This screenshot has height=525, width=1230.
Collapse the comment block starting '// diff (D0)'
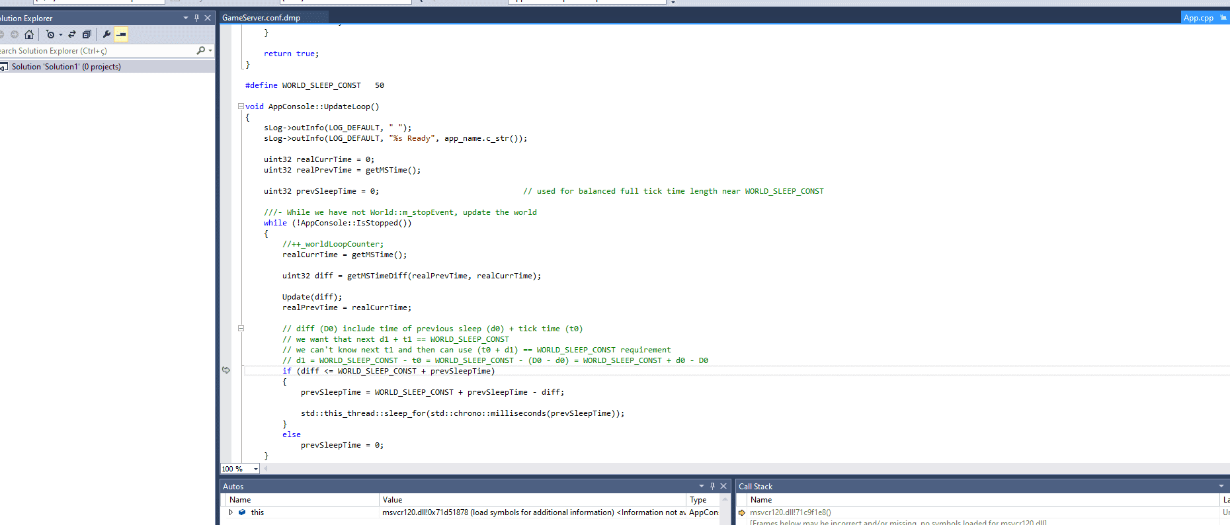click(x=241, y=329)
